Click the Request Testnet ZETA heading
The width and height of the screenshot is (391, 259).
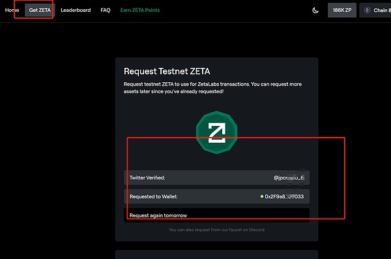click(167, 71)
